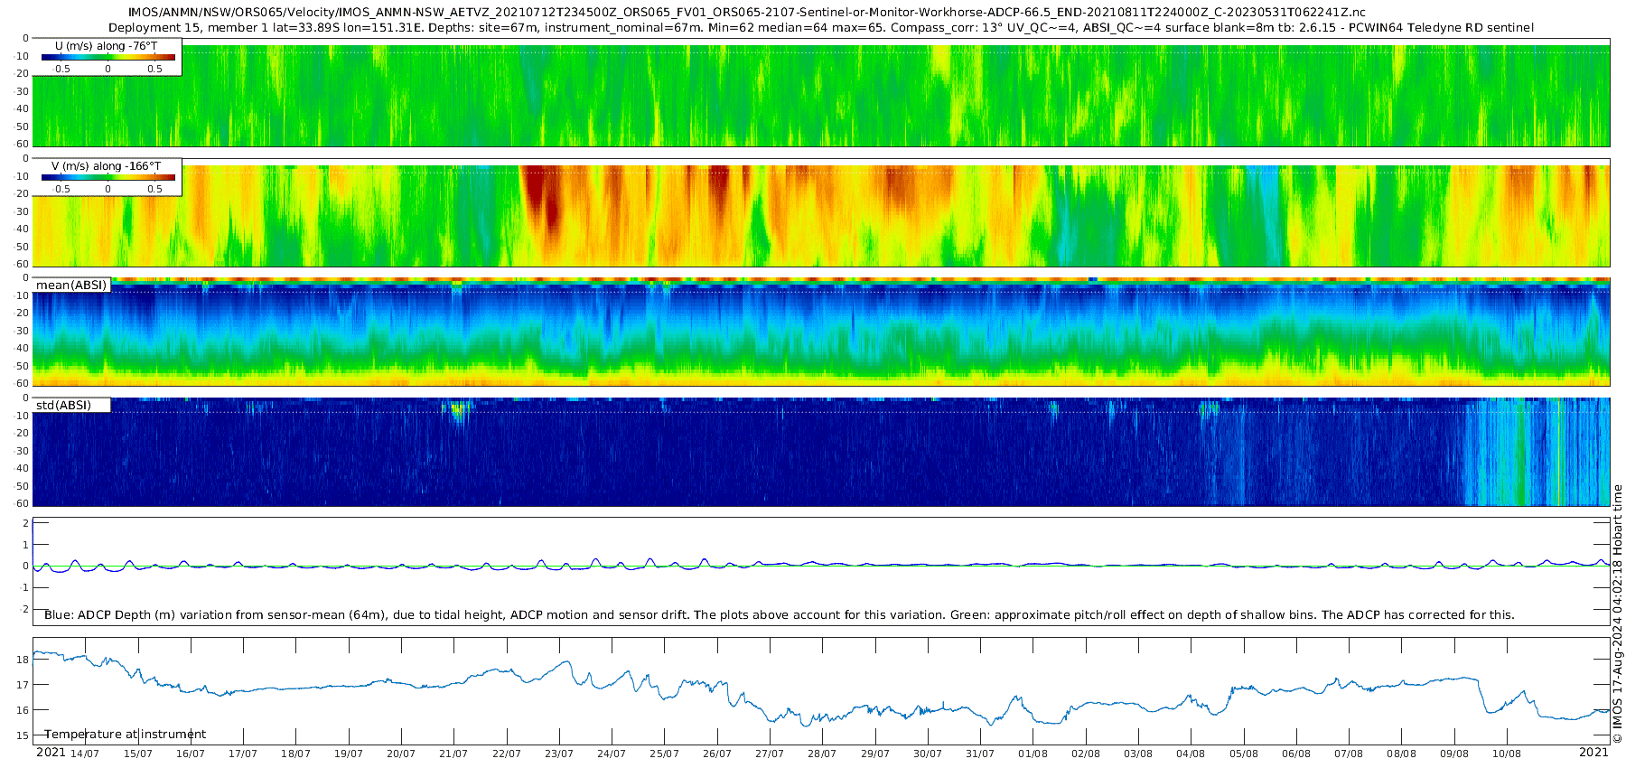This screenshot has width=1626, height=768.
Task: Click the 'Temperature at instrument' label
Action: click(125, 735)
